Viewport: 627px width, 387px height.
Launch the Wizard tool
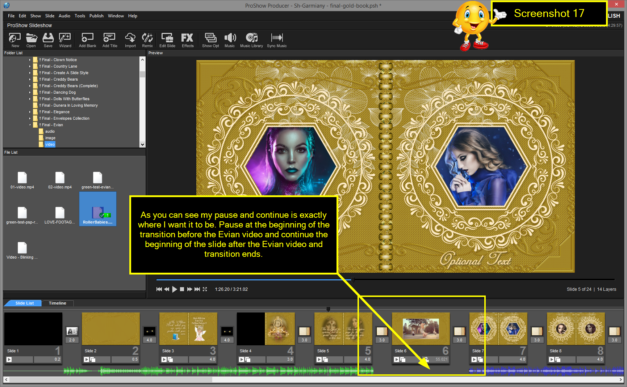[x=65, y=40]
